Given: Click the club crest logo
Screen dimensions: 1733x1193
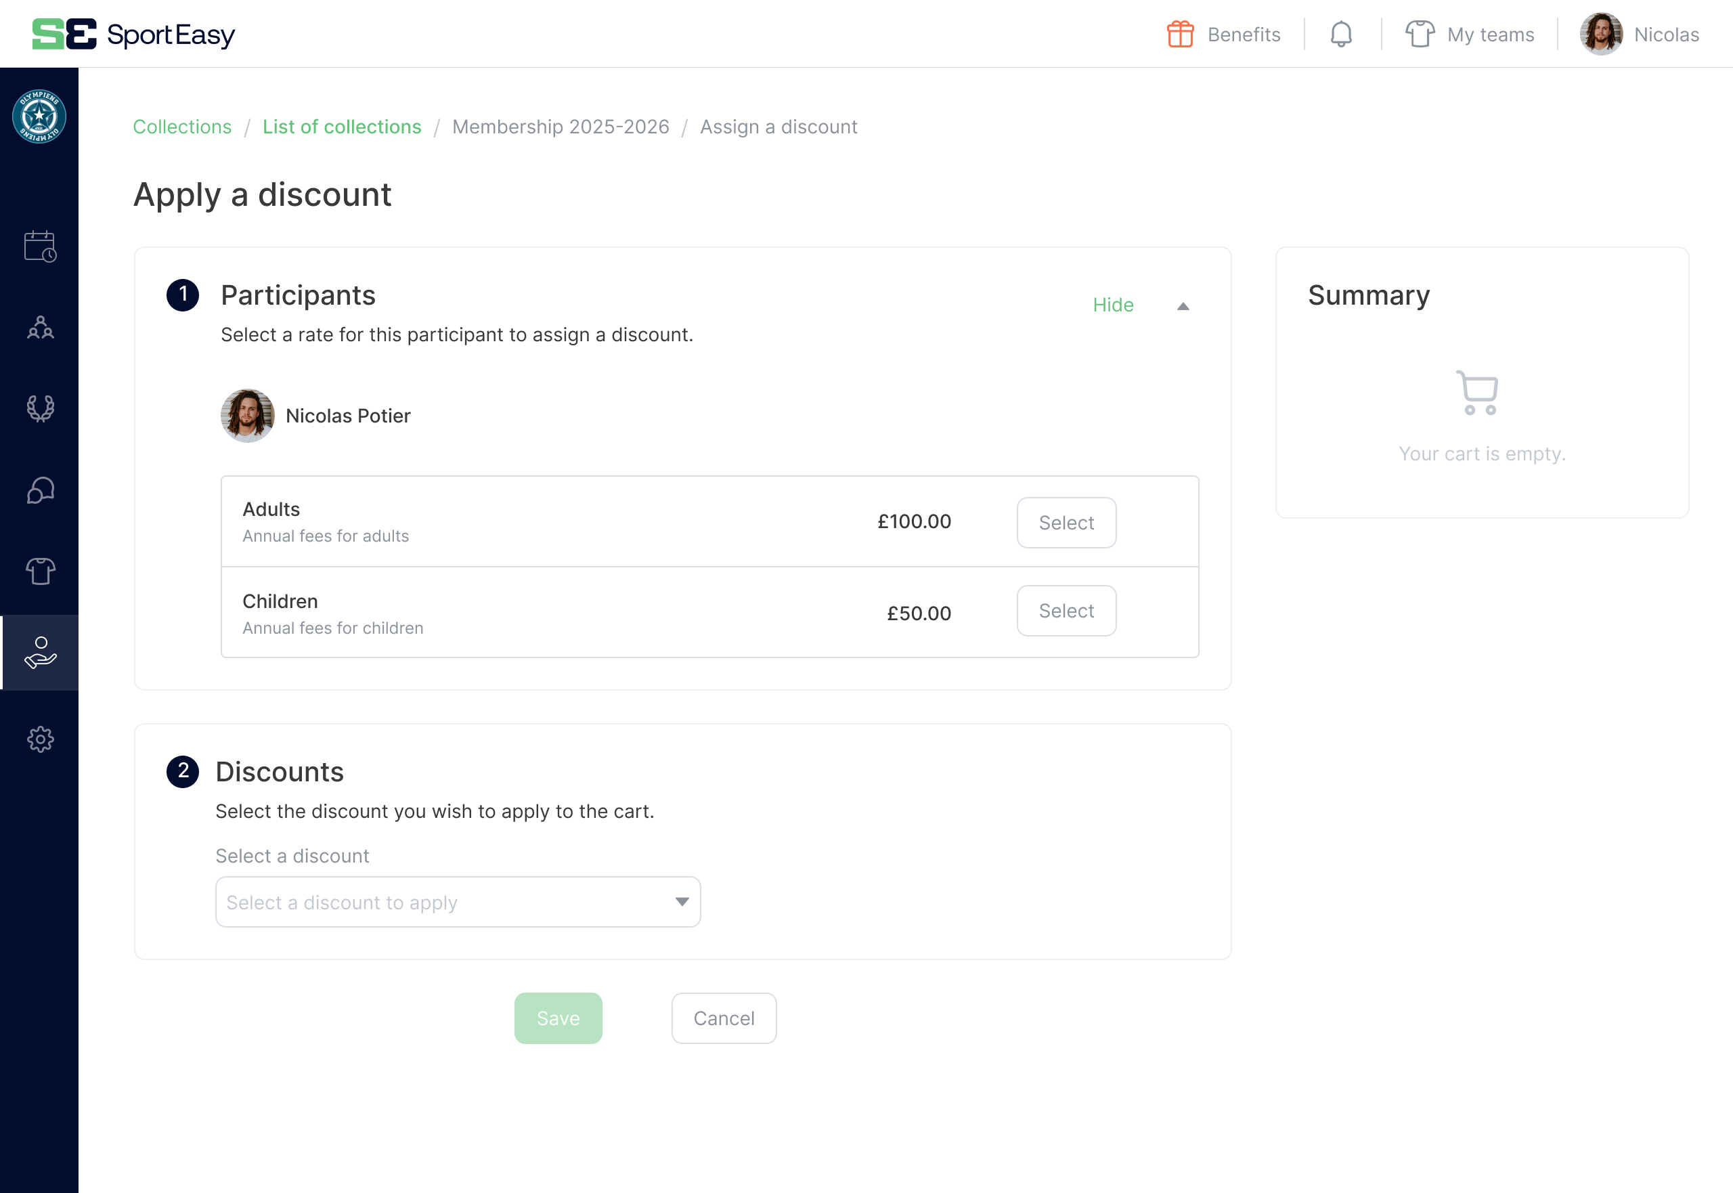Looking at the screenshot, I should tap(40, 116).
